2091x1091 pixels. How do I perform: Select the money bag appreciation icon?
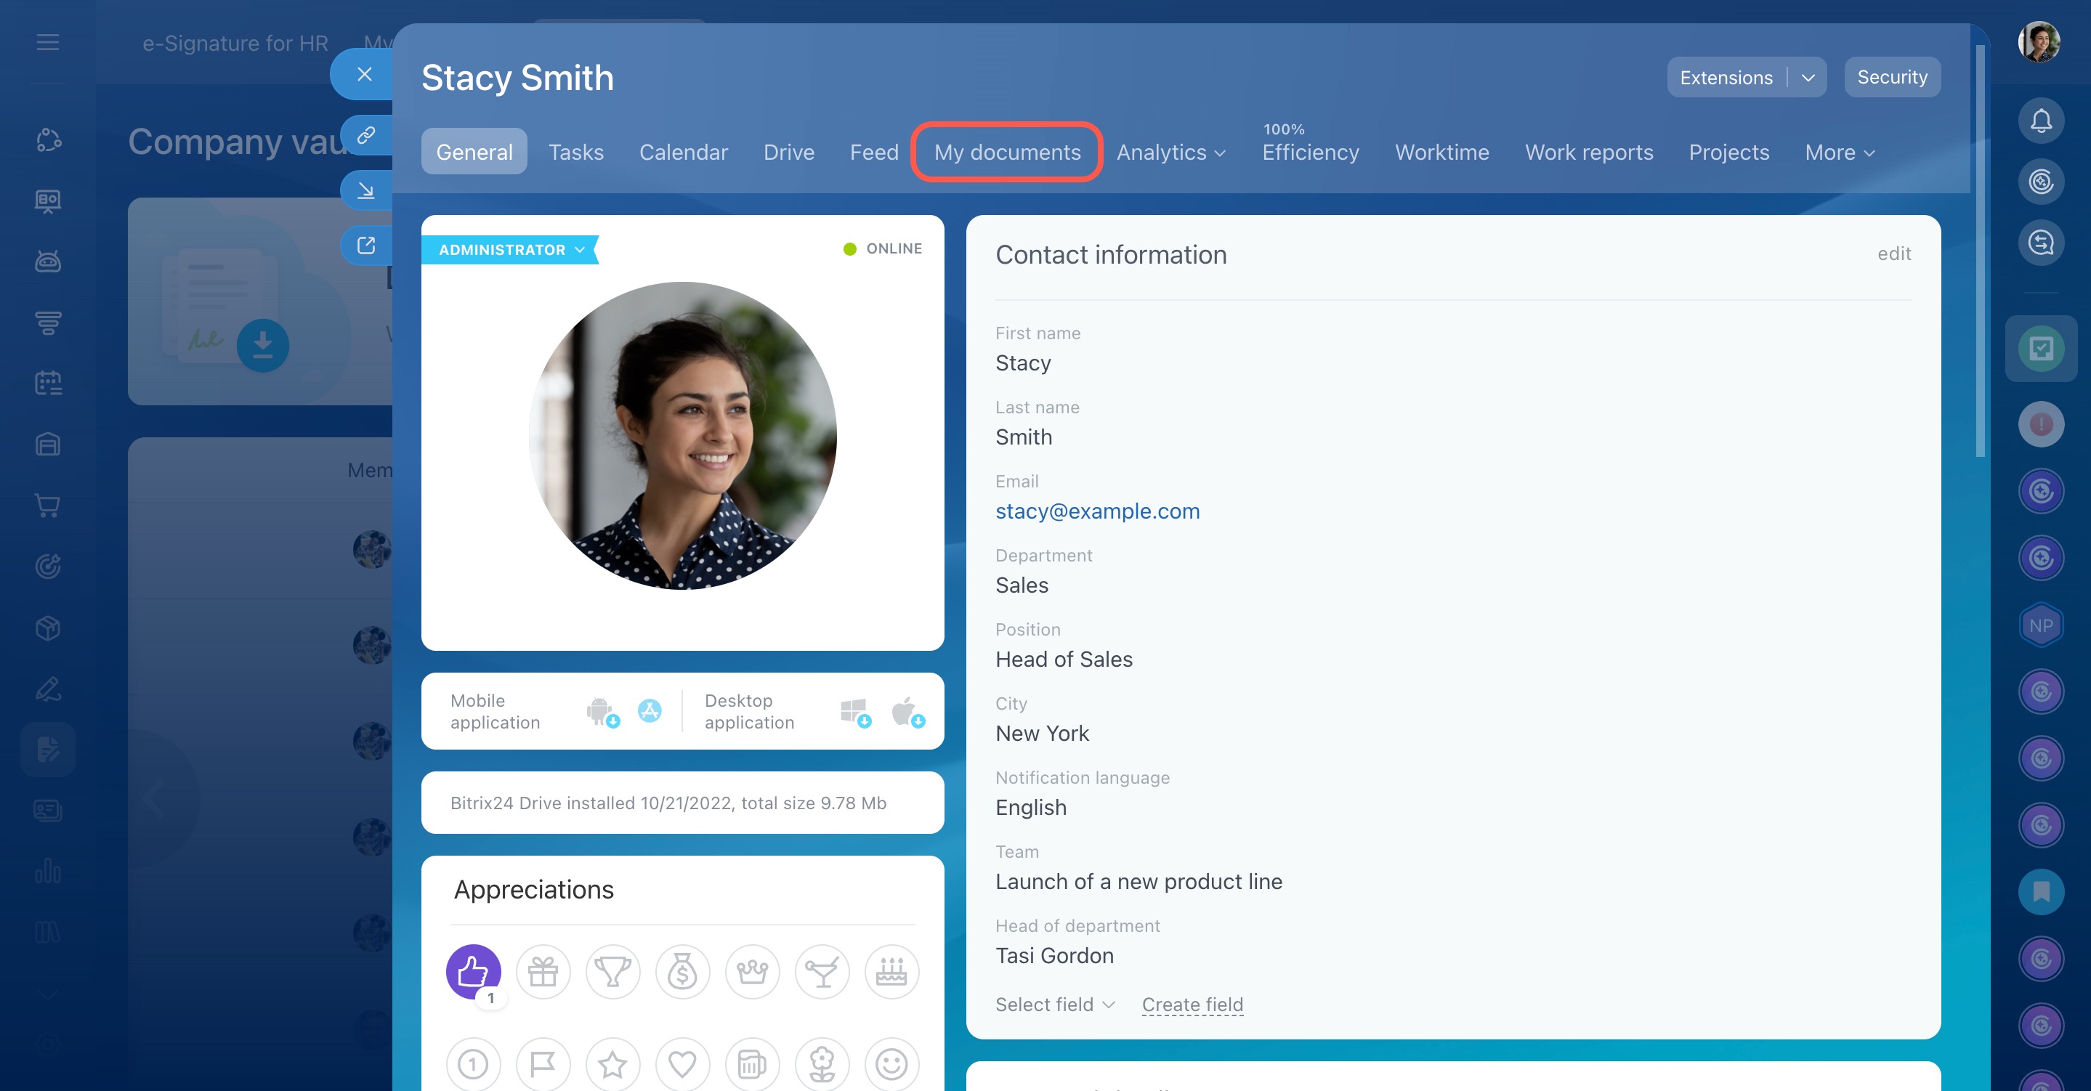click(x=683, y=972)
